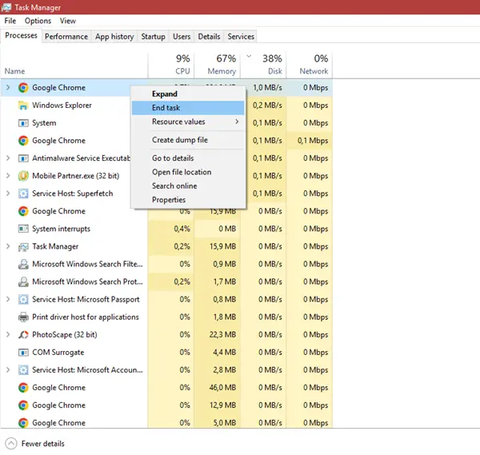Viewport: 480px width, 455px height.
Task: Switch to the Users tab
Action: (x=182, y=37)
